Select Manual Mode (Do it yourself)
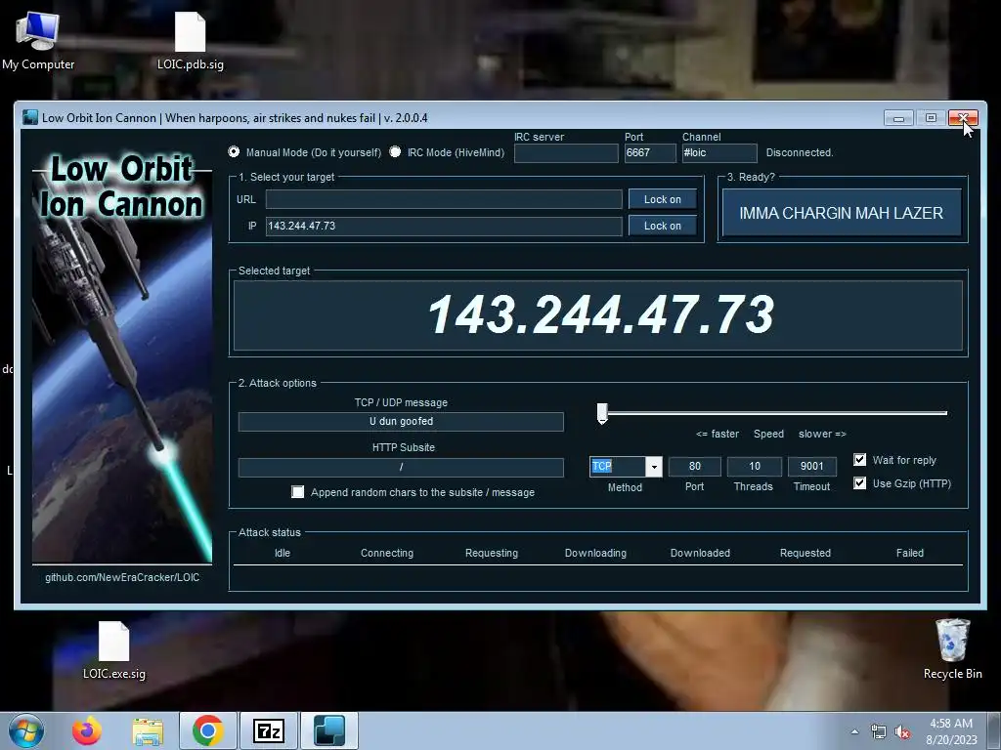 (234, 151)
